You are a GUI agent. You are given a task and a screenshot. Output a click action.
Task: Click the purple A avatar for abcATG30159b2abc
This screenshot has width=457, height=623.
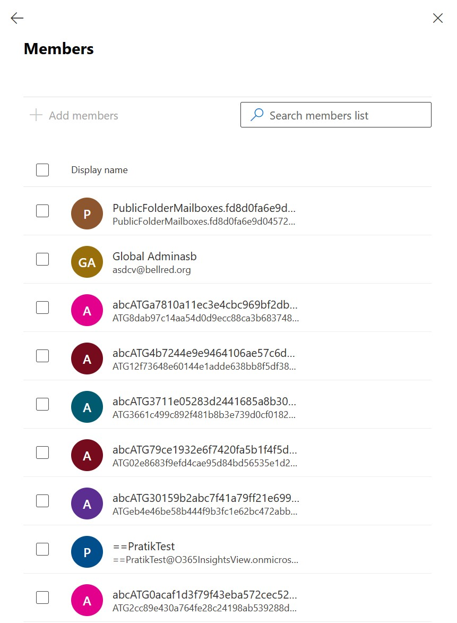(87, 503)
